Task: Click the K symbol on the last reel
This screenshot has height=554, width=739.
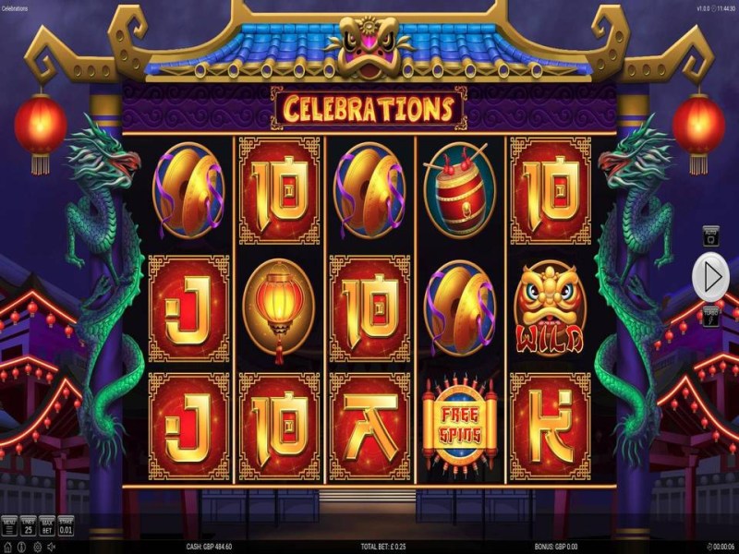Action: pos(550,427)
